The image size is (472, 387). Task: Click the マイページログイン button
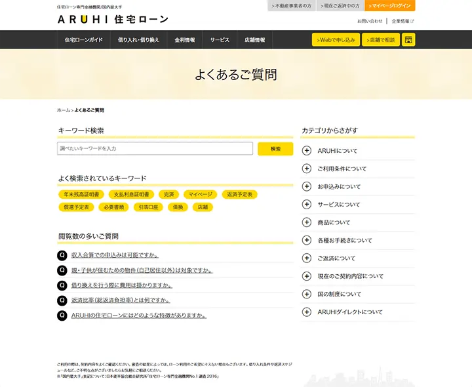[391, 6]
